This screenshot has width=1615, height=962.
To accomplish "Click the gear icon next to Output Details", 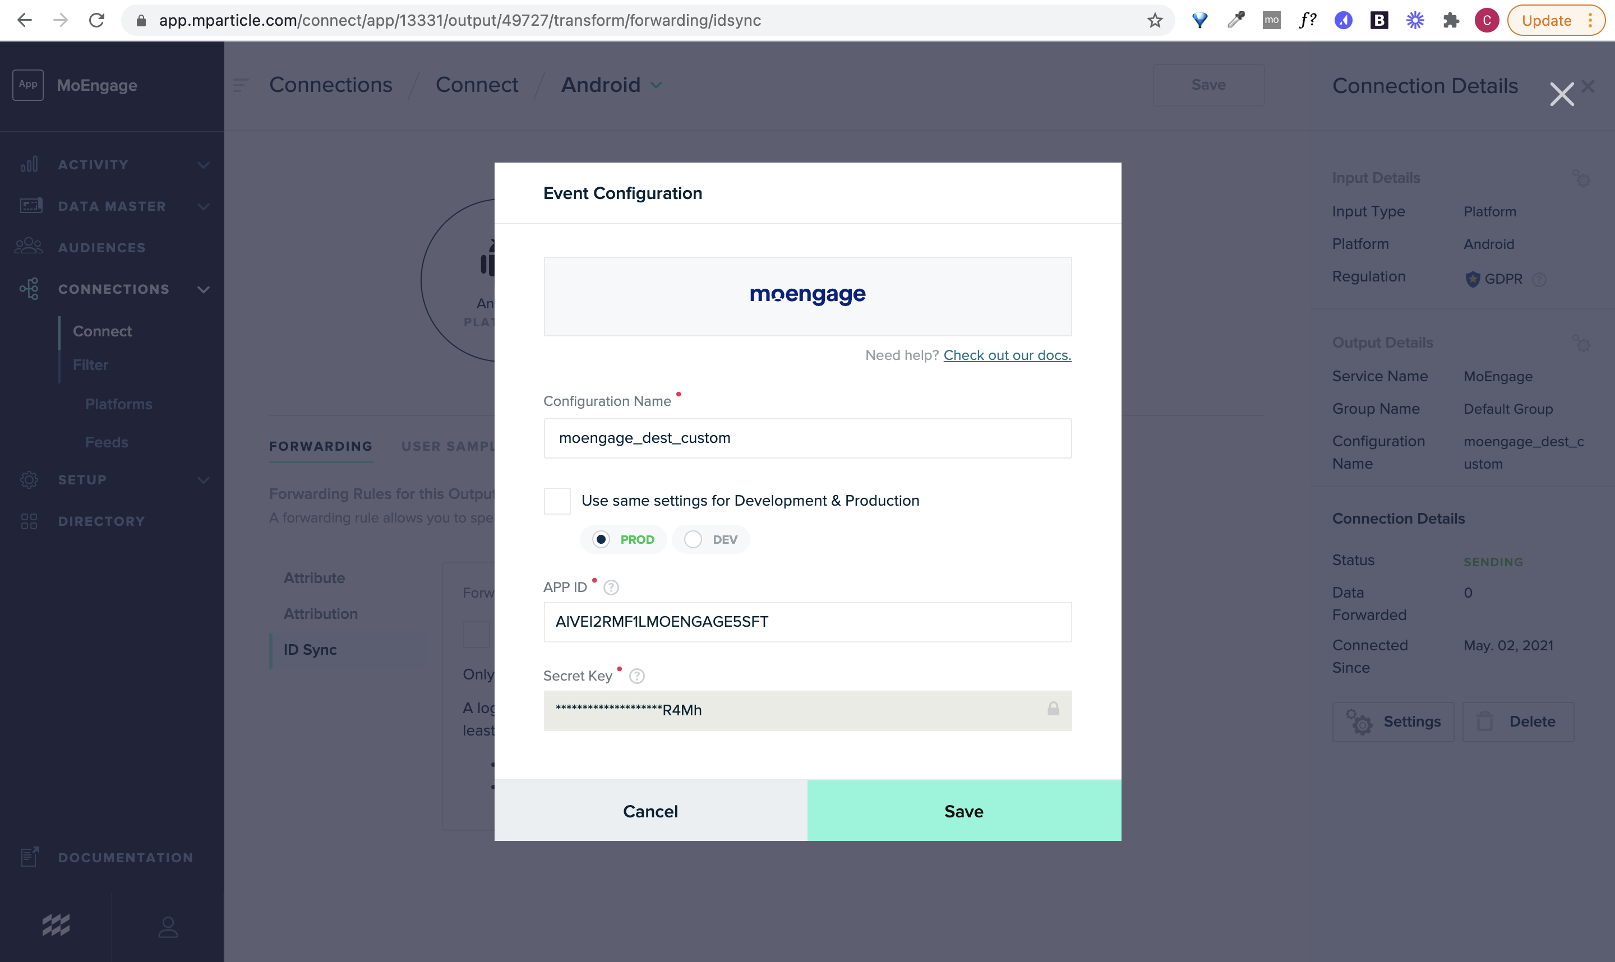I will coord(1581,343).
